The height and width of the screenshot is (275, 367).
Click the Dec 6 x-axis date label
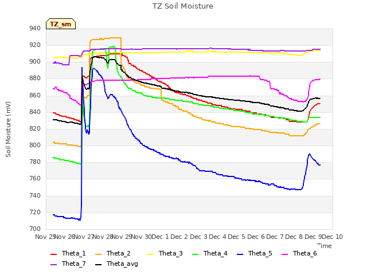256,237
